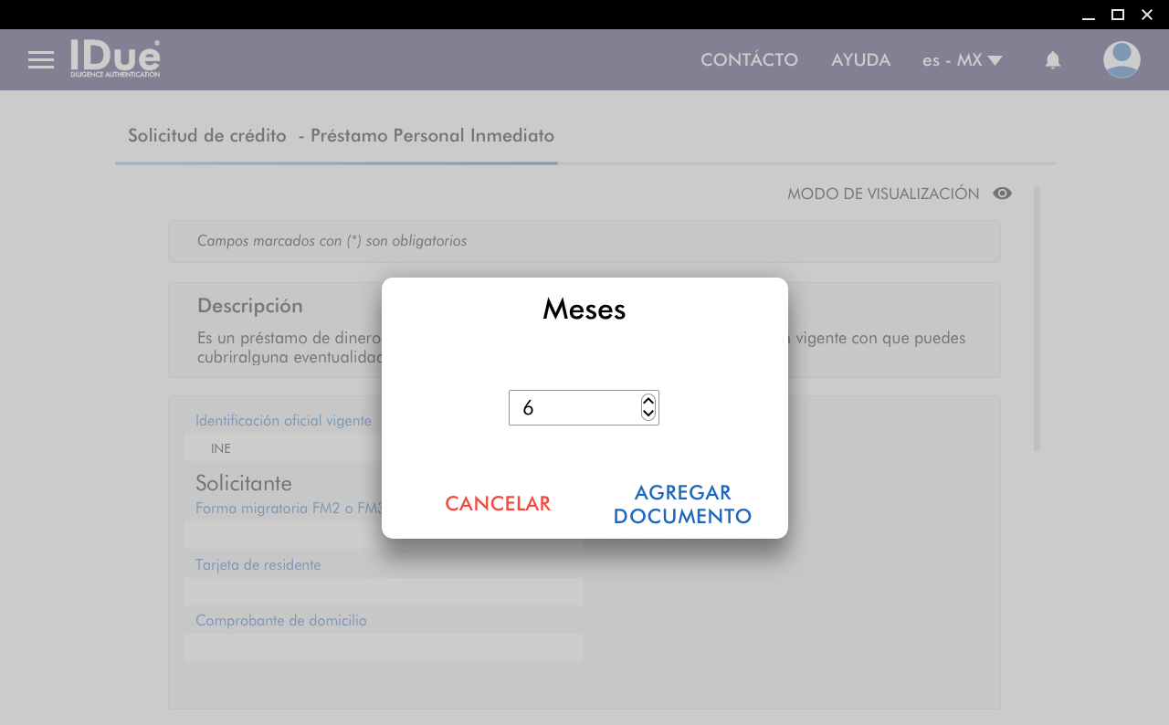Click the CANCELAR button
The height and width of the screenshot is (725, 1169).
coord(498,504)
